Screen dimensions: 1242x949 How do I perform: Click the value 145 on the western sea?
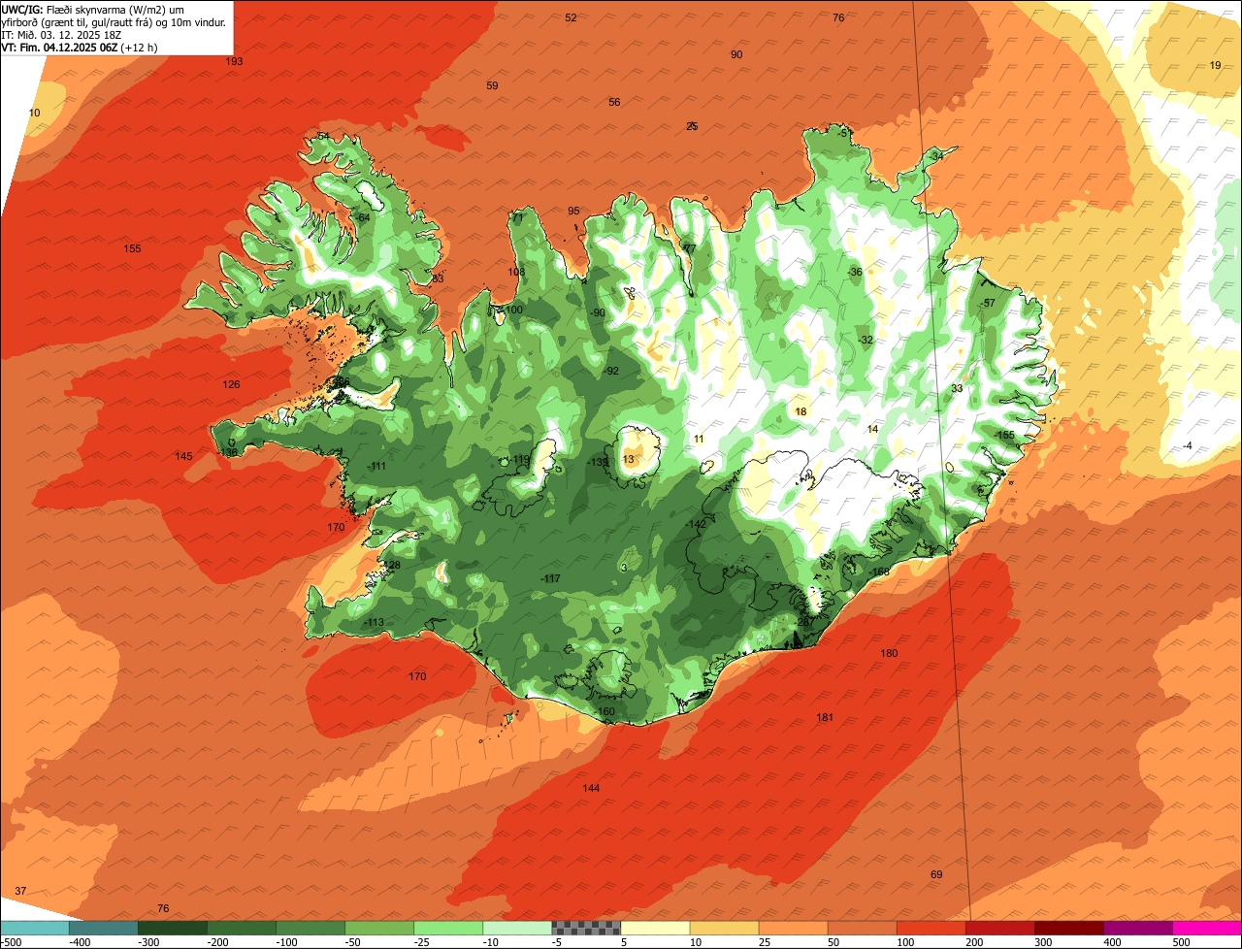[x=183, y=456]
